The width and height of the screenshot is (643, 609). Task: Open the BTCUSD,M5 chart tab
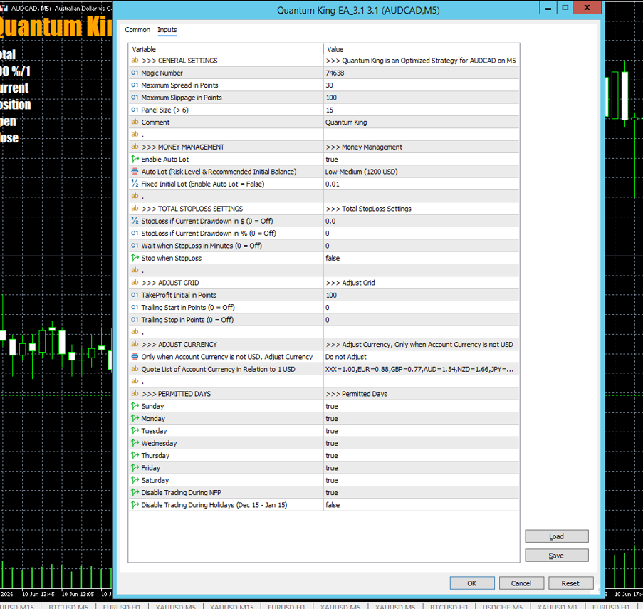tap(68, 605)
